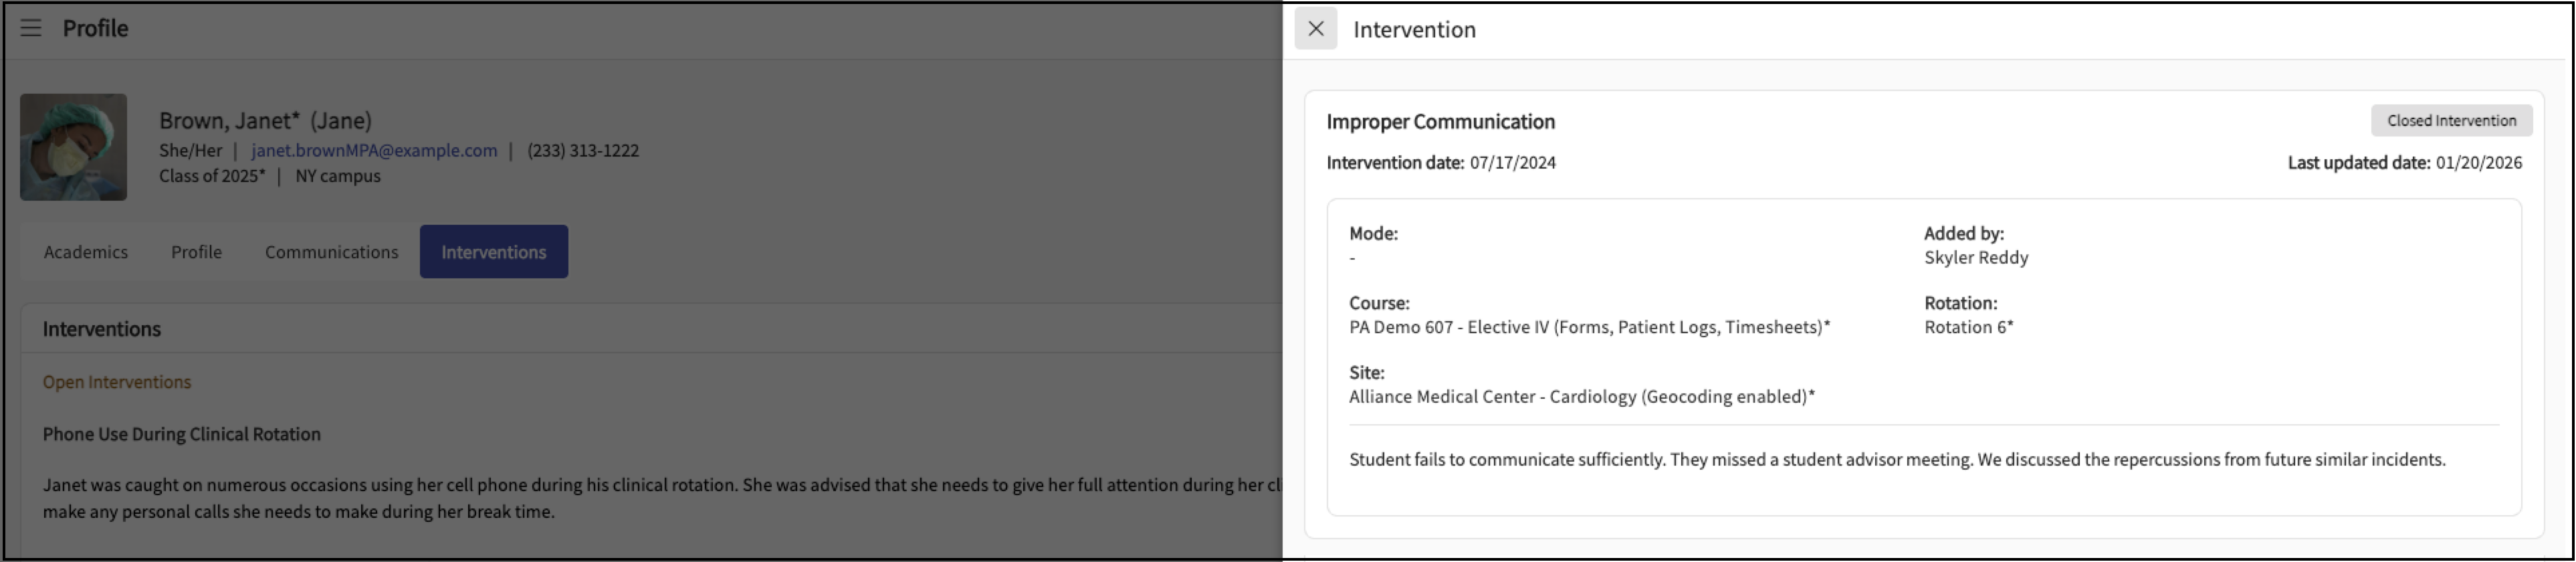
Task: Click the Improper Communication heading
Action: [1440, 122]
